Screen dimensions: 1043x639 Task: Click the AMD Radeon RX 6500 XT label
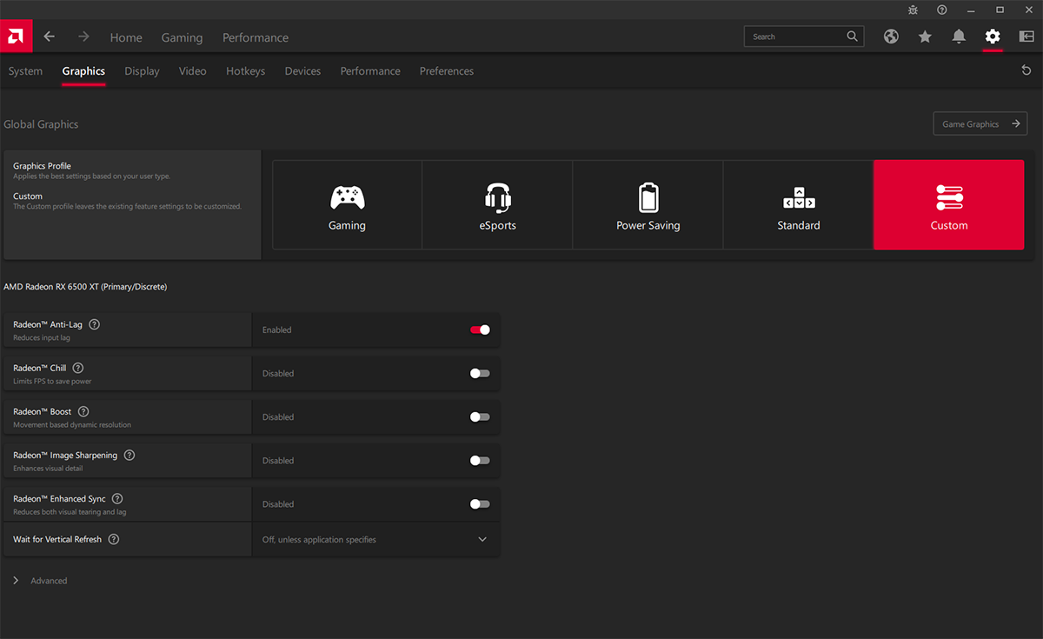85,286
